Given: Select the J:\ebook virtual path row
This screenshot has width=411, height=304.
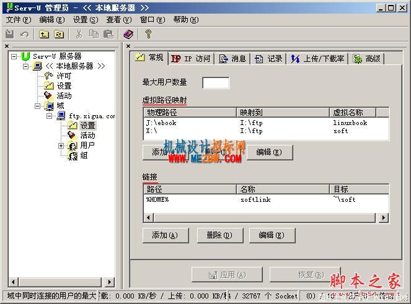Looking at the screenshot, I should click(266, 123).
